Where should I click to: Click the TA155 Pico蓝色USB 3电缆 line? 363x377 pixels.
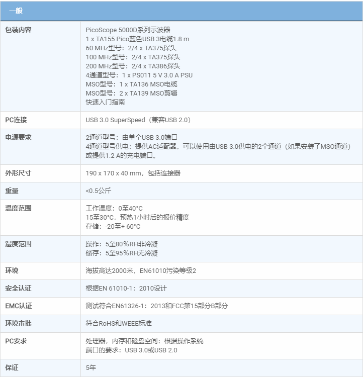point(137,39)
